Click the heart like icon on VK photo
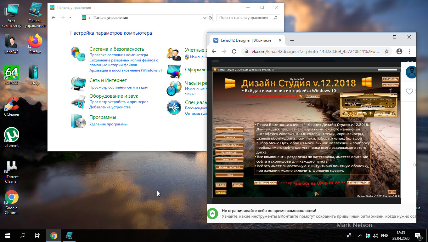This screenshot has height=242, width=428. click(409, 91)
